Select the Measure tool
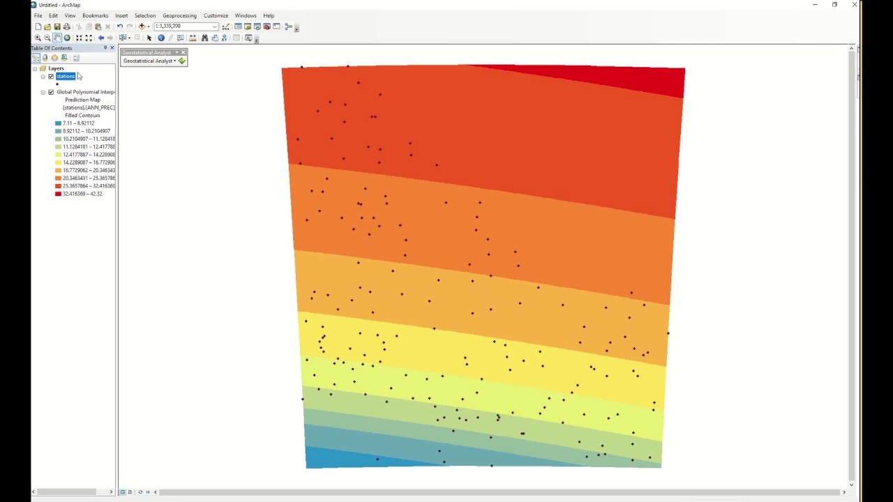 tap(193, 38)
